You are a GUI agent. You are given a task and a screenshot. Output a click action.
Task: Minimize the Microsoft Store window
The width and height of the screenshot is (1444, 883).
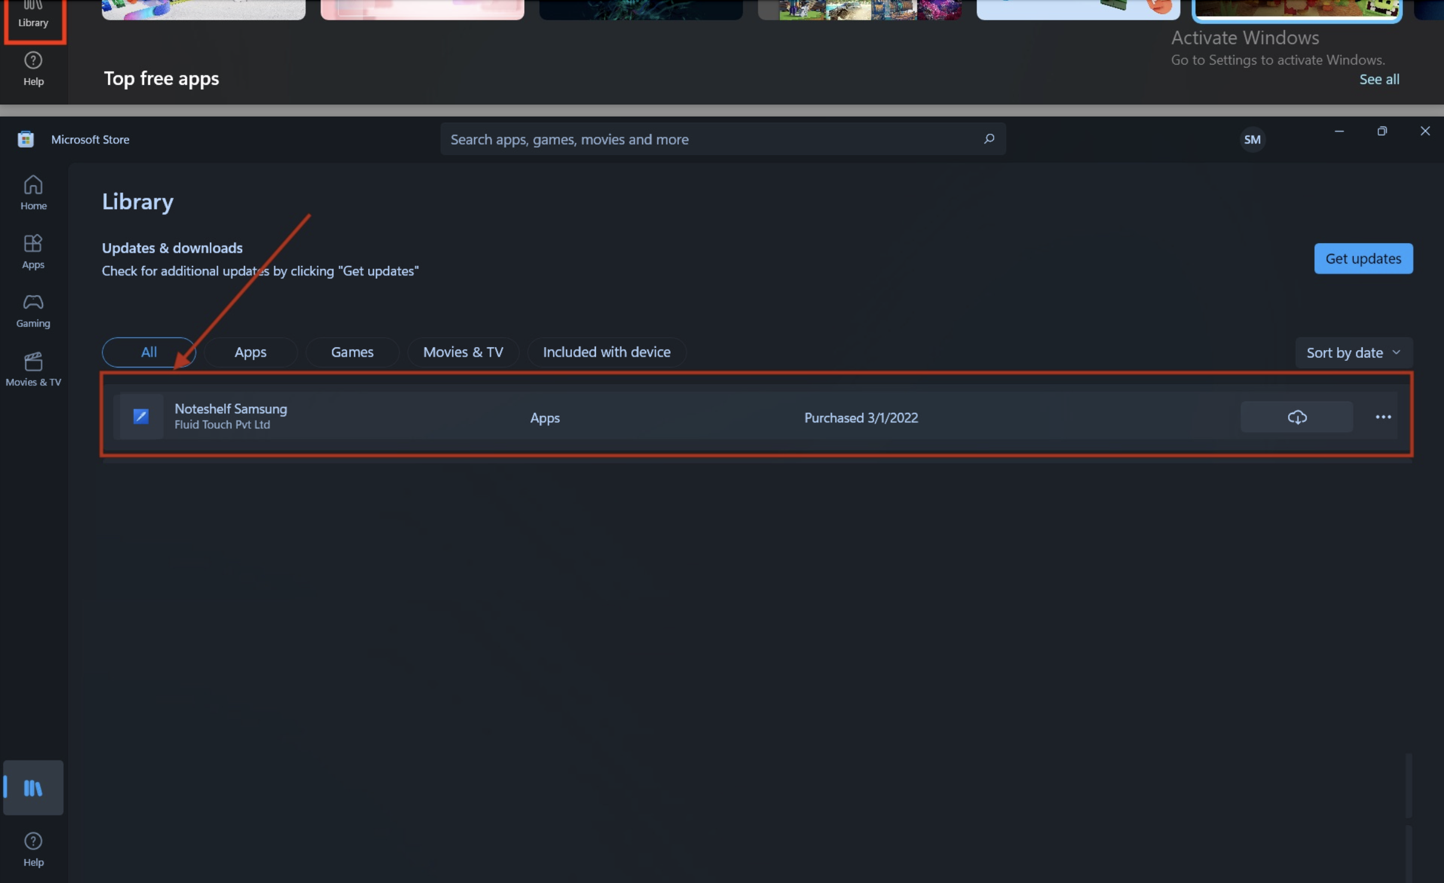click(x=1339, y=131)
